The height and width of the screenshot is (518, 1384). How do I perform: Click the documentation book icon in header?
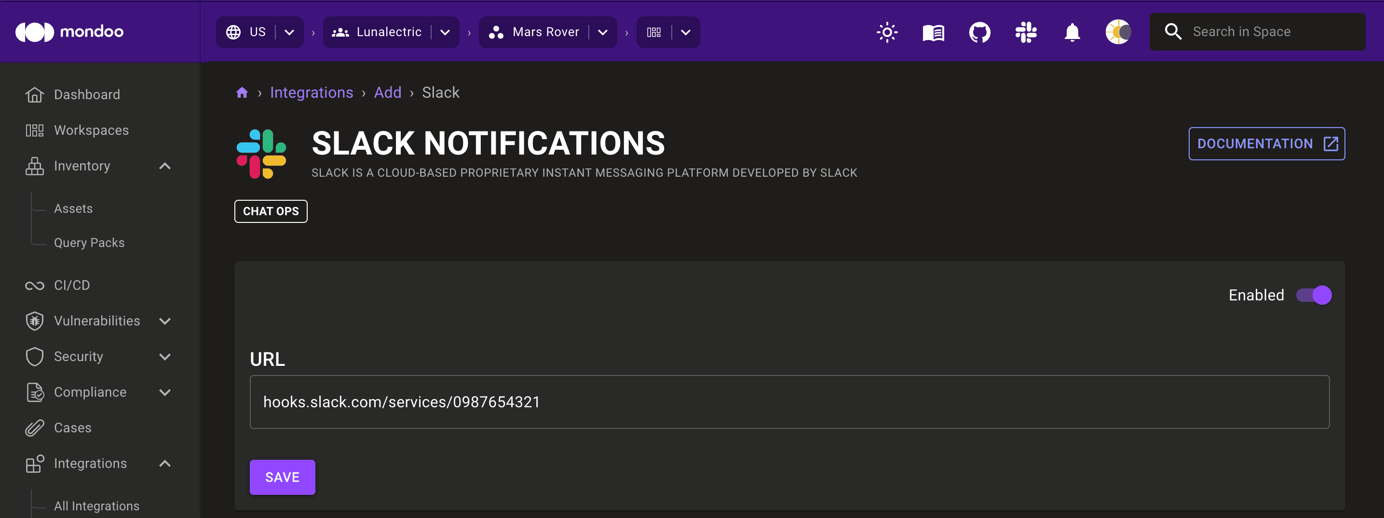point(933,32)
